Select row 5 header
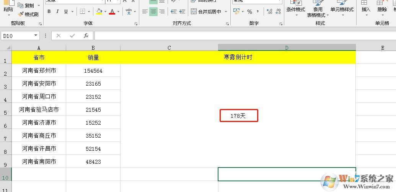The width and height of the screenshot is (396, 192). coord(6,109)
